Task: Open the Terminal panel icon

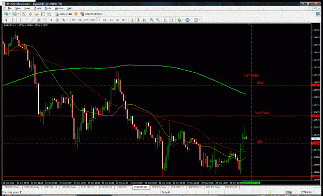Action: [43, 14]
